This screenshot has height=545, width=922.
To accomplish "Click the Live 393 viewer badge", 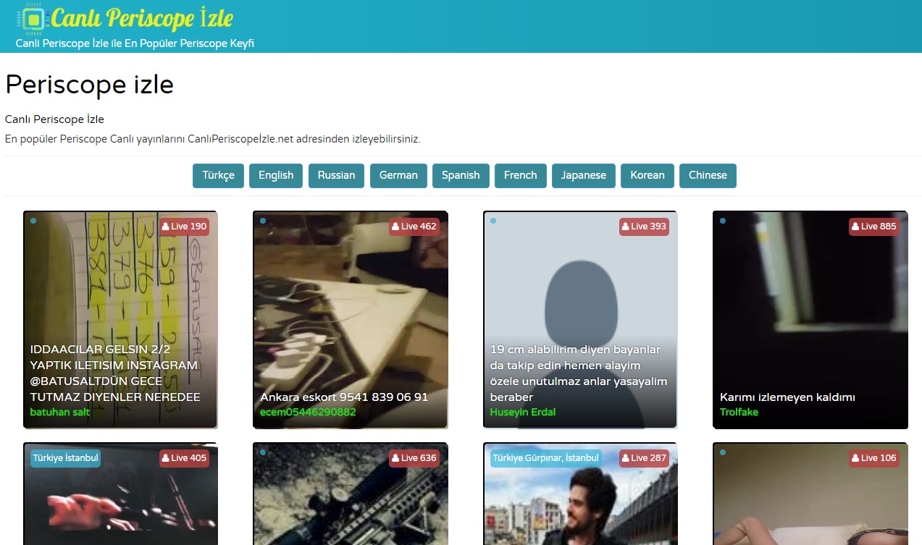I will 644,227.
